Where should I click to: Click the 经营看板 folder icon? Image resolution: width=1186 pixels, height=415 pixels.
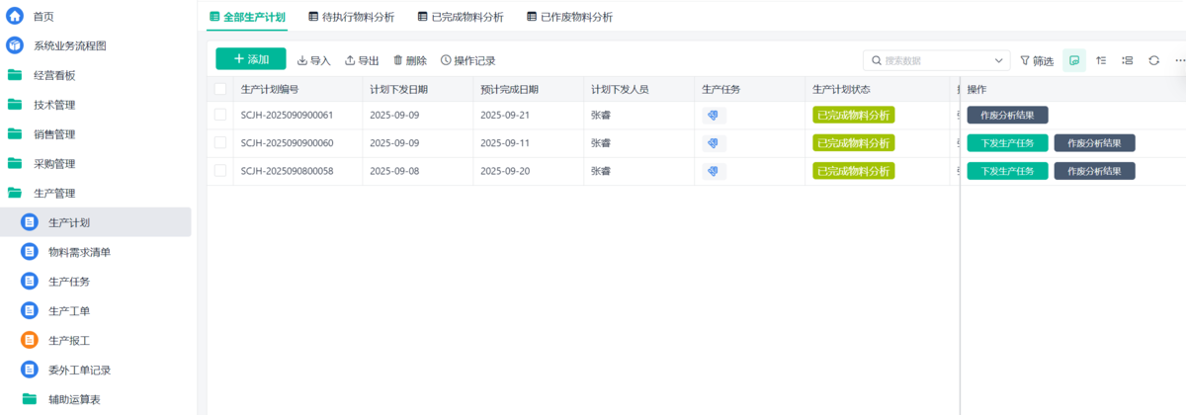(15, 75)
